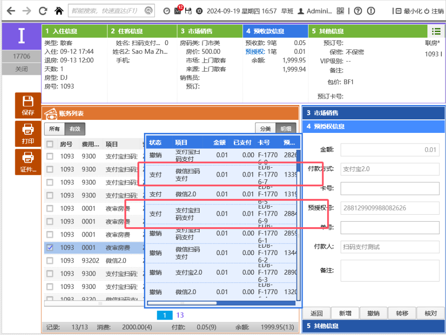446x335 pixels.
Task: Click the search magnifier icon in search box
Action: click(149, 11)
